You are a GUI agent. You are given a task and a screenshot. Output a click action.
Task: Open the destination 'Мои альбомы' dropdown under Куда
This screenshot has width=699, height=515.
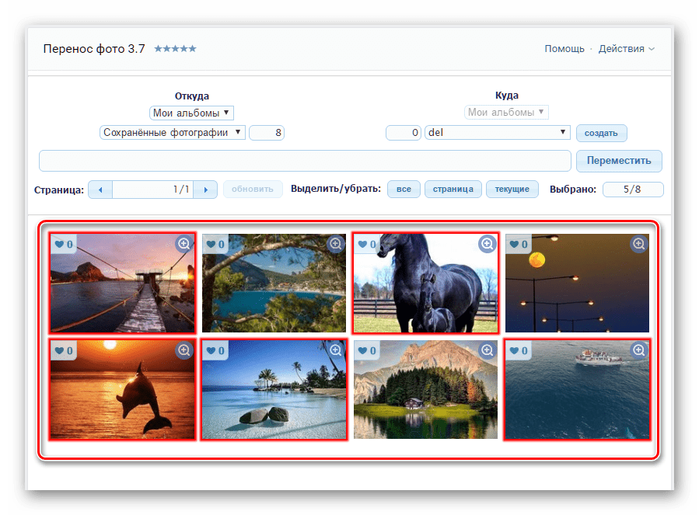[x=506, y=113]
